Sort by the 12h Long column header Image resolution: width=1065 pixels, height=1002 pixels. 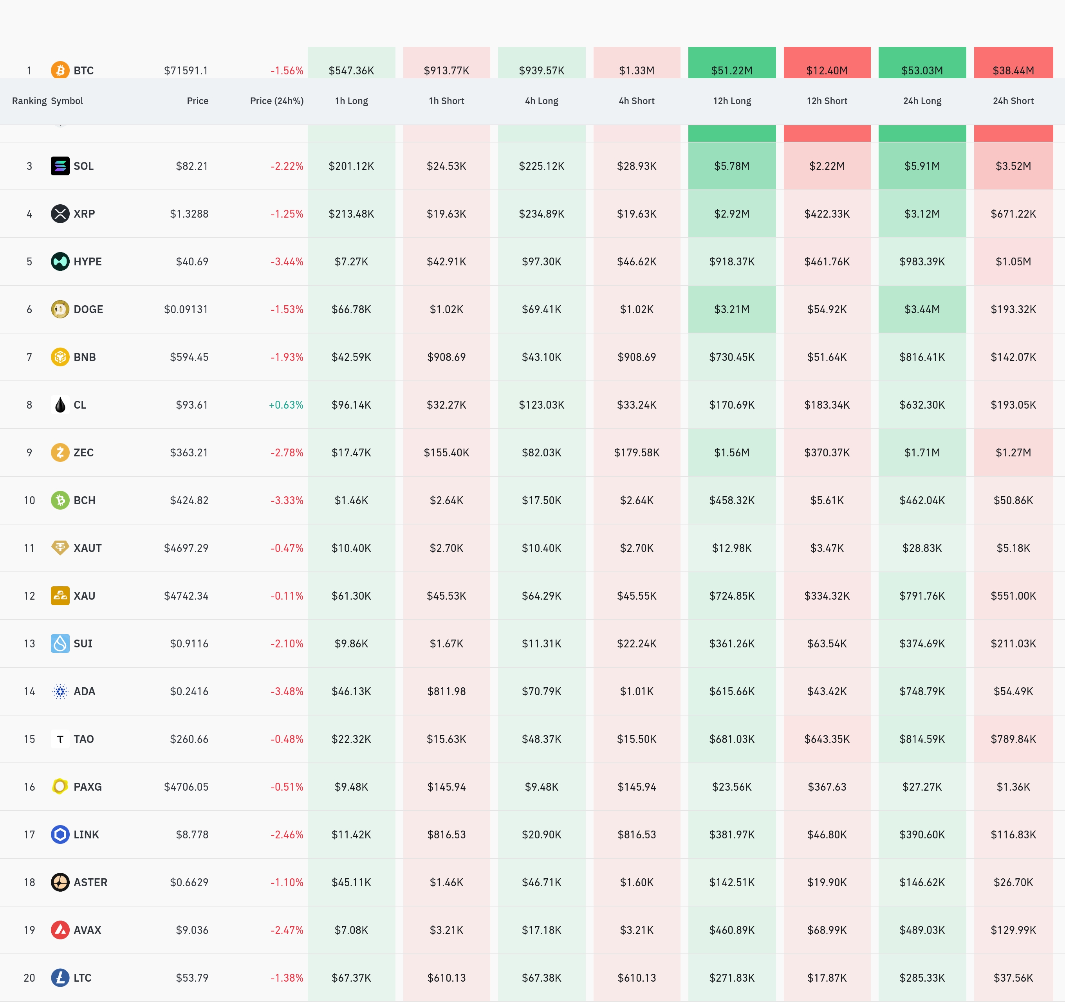click(x=732, y=101)
